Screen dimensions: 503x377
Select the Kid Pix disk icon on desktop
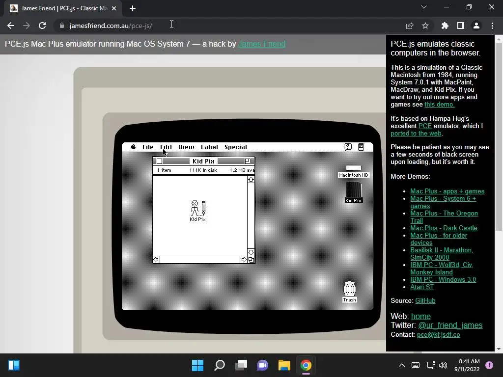353,192
